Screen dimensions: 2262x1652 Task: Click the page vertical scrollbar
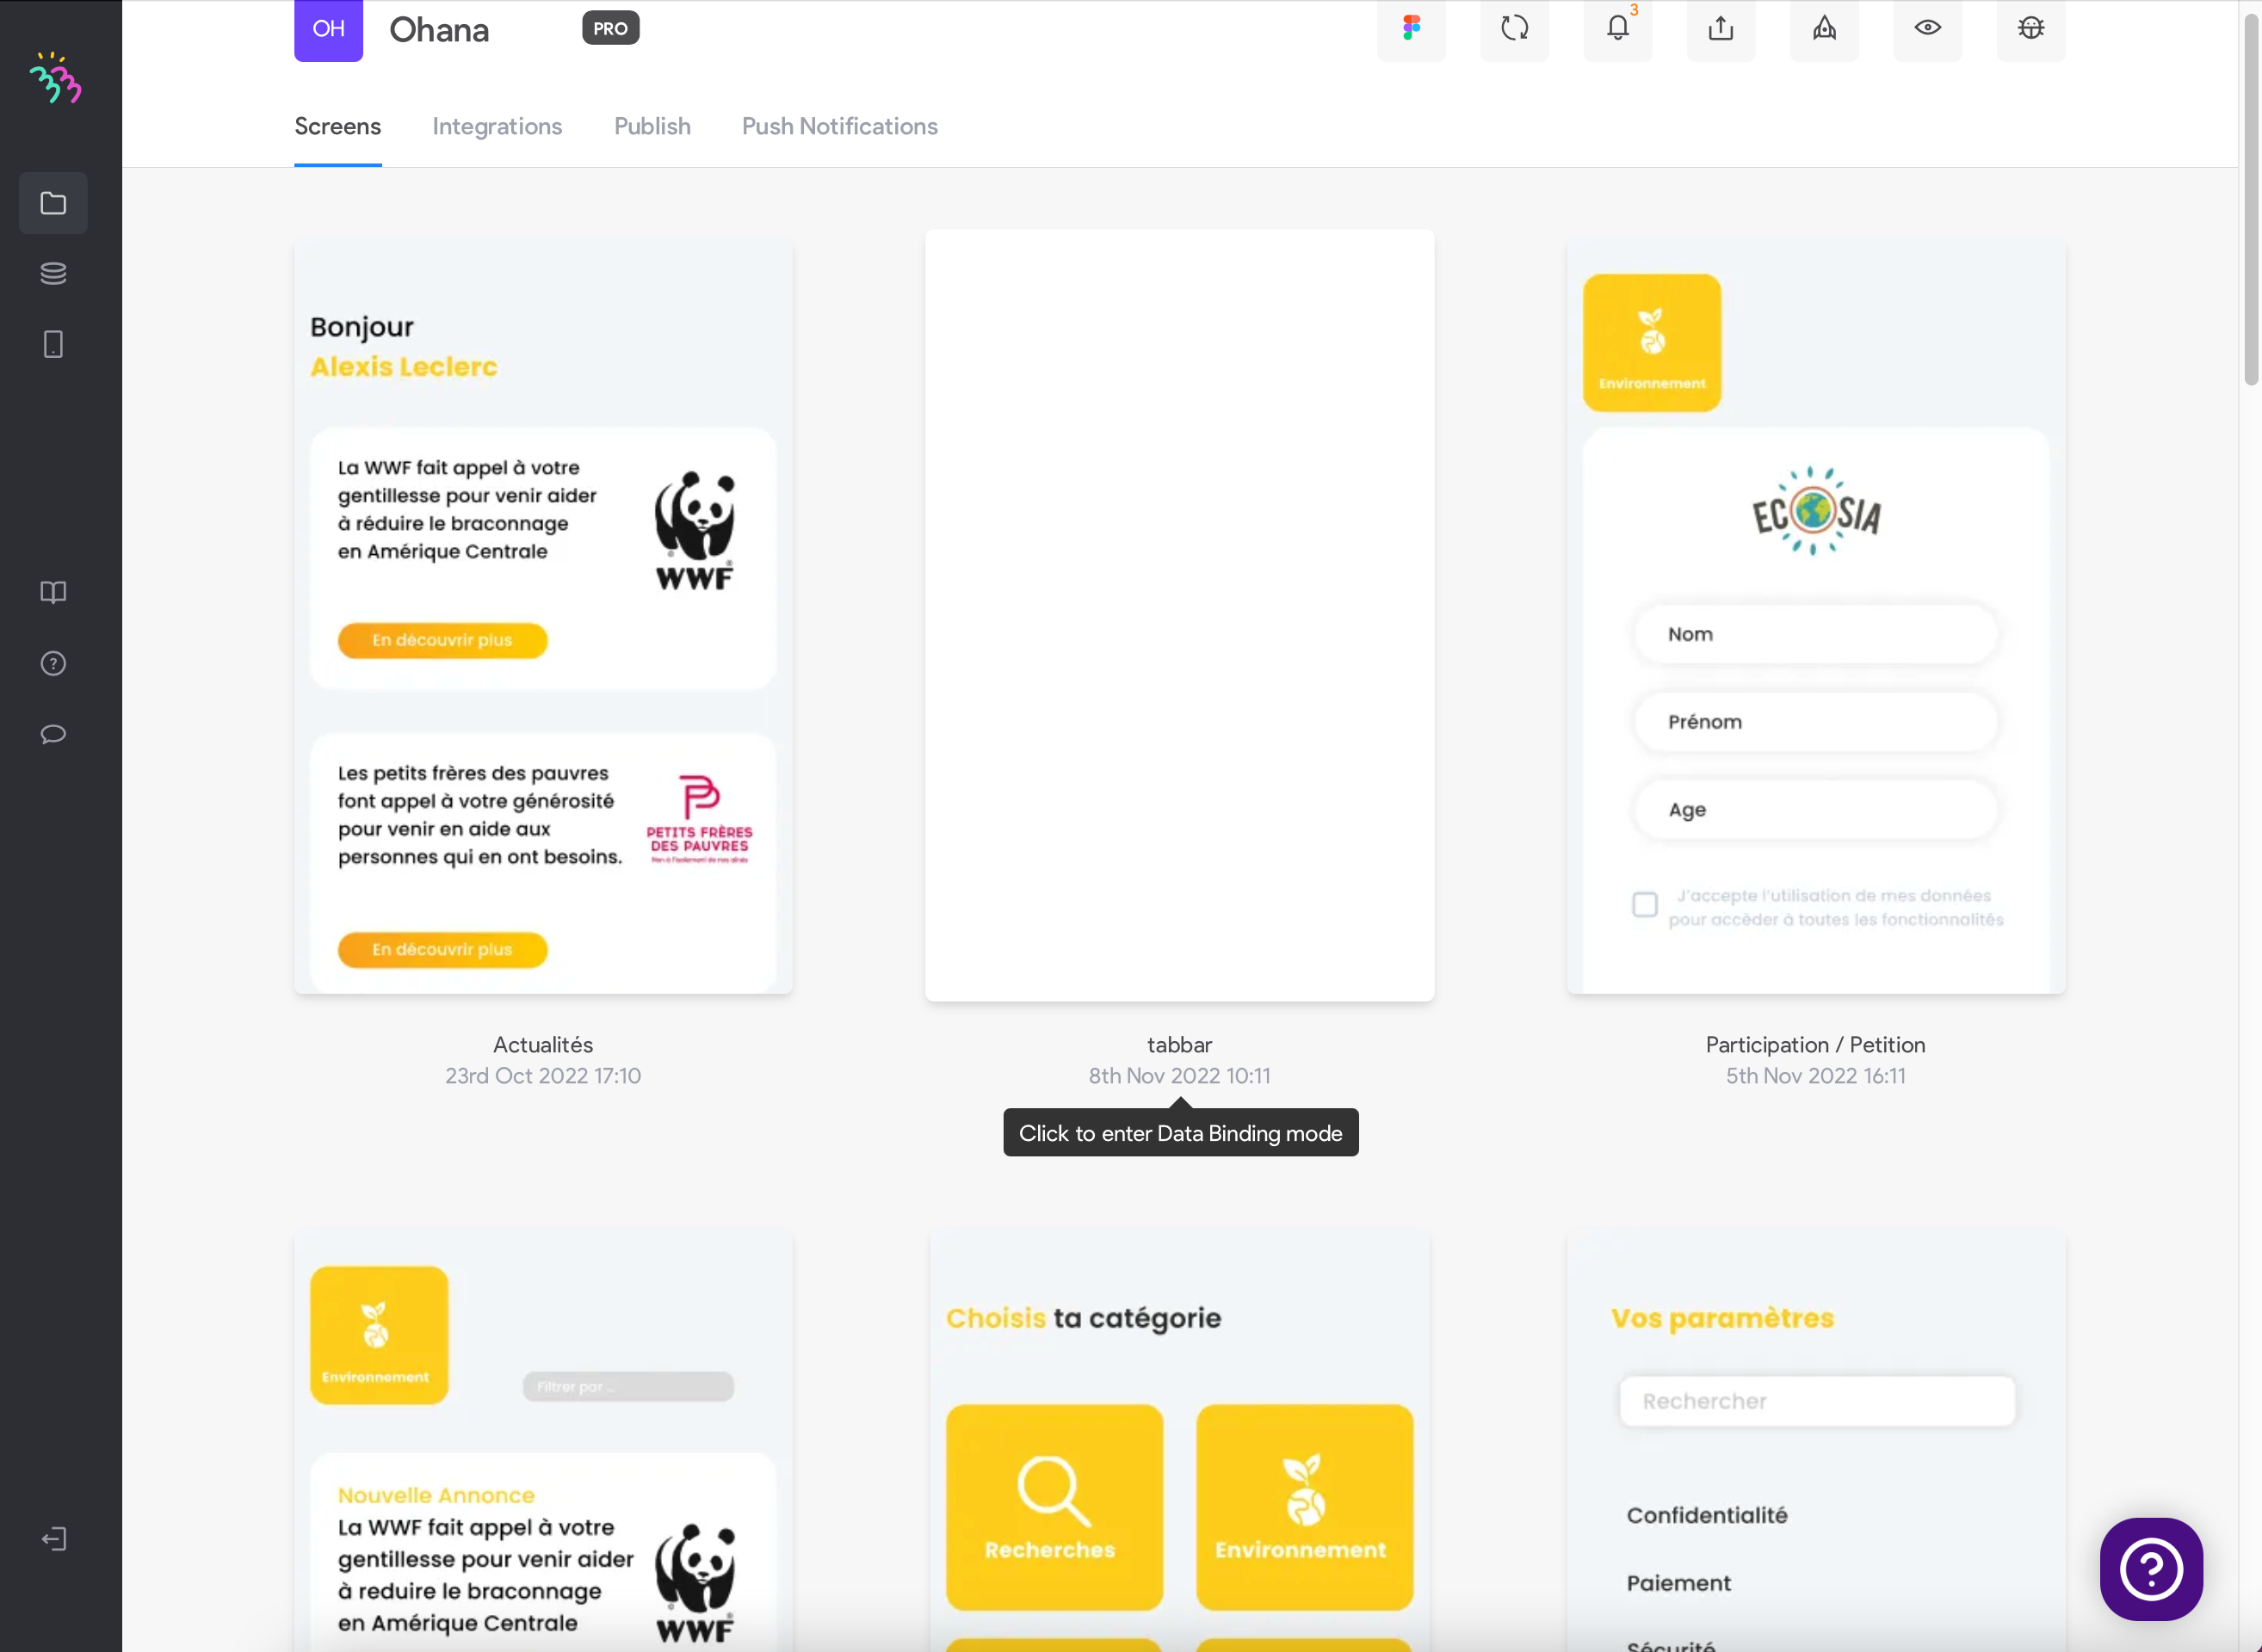tap(2251, 200)
